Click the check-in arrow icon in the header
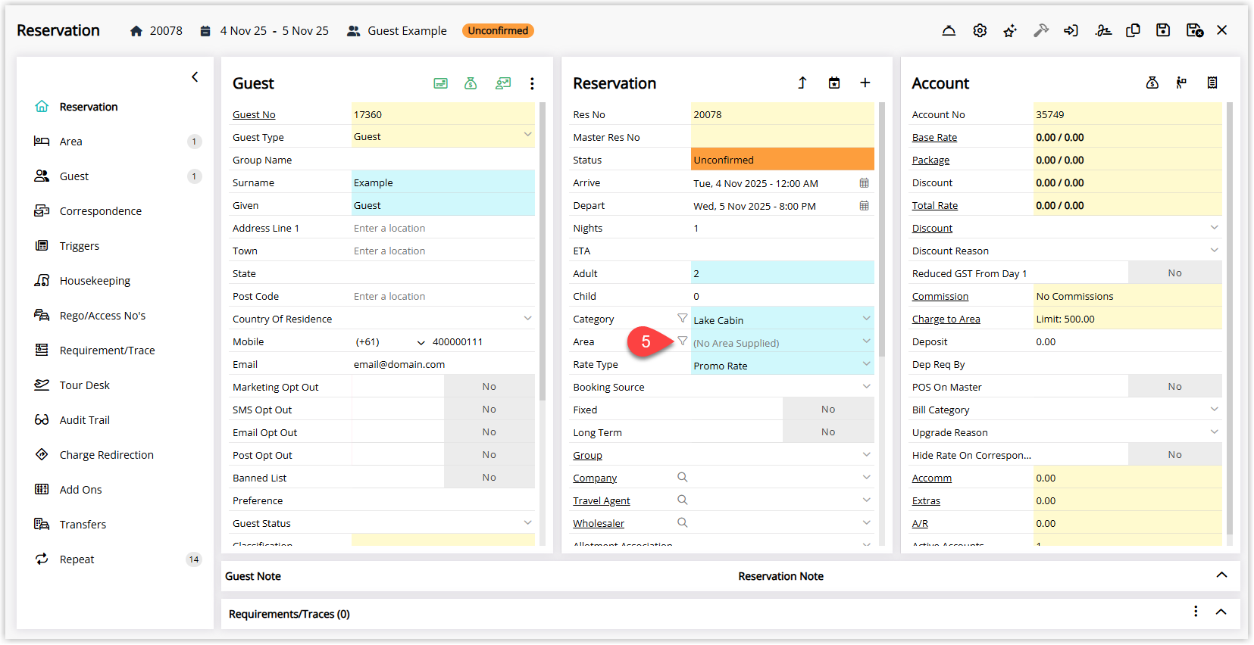The image size is (1254, 645). 1071,30
